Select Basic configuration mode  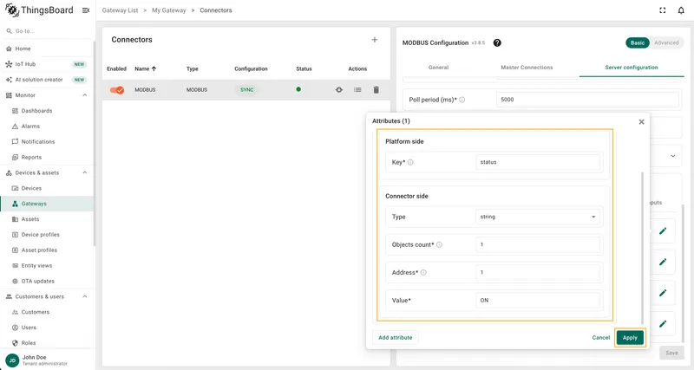638,42
